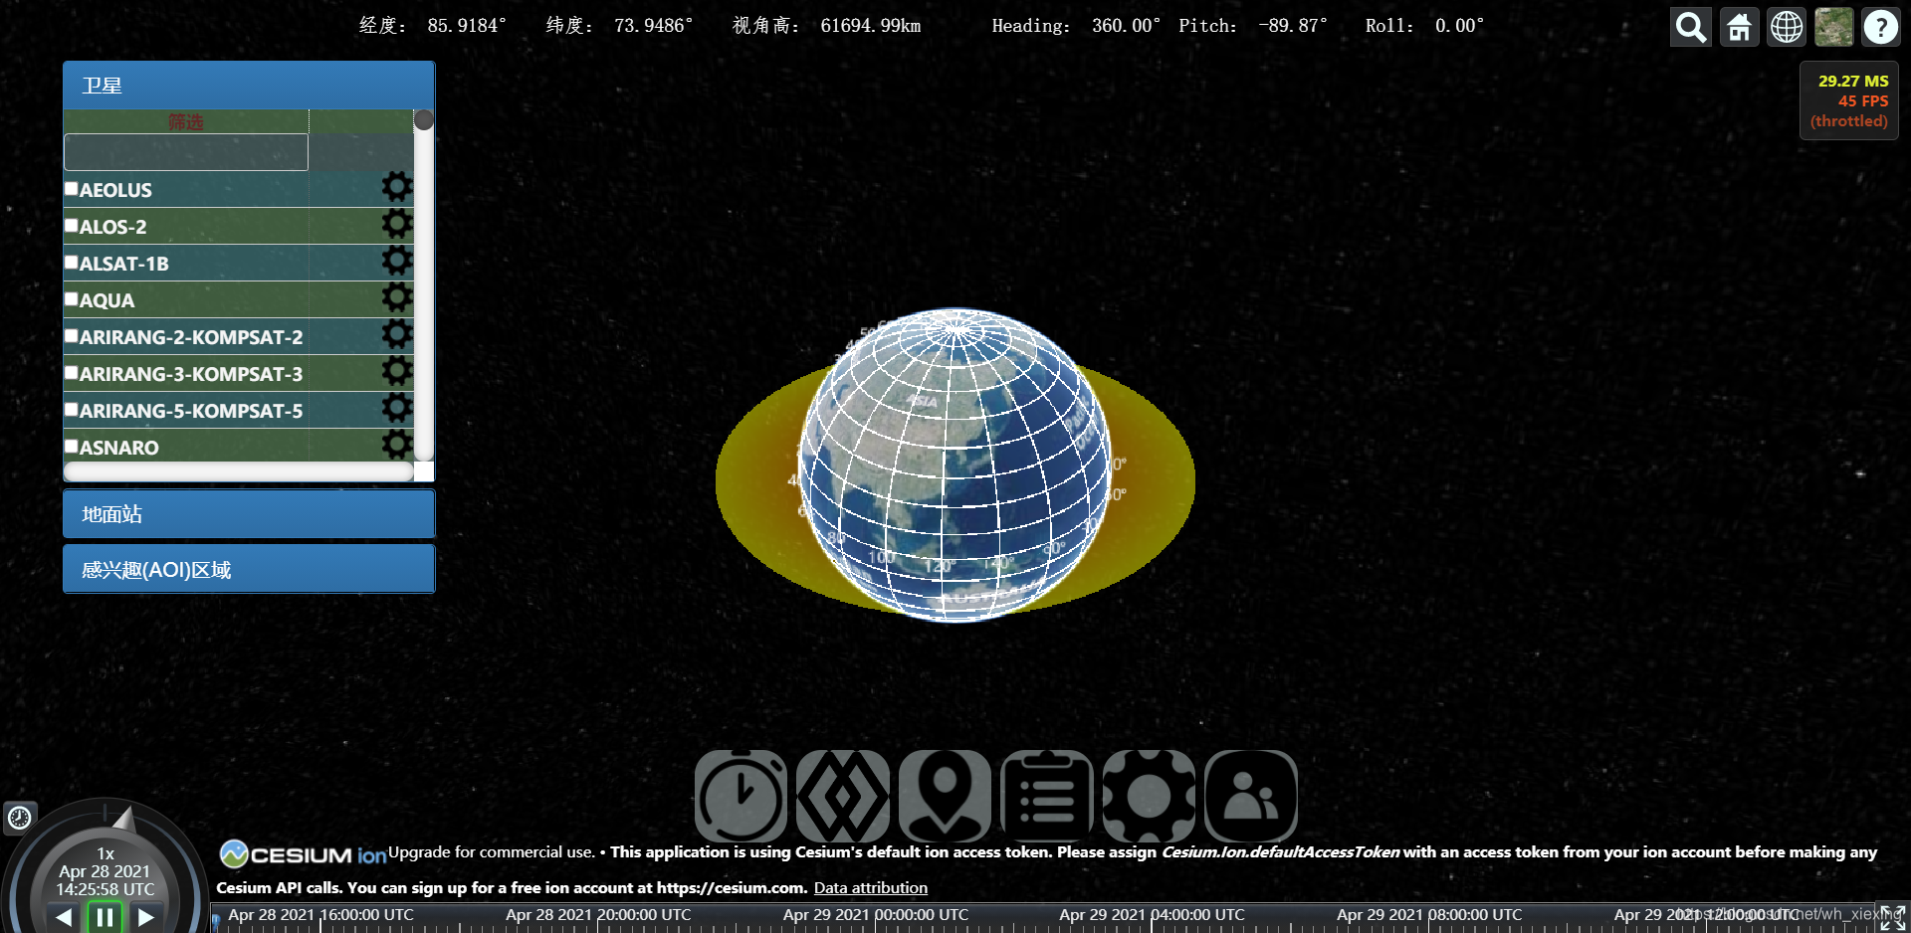Open the geocoder search icon
The width and height of the screenshot is (1911, 933).
1690,27
